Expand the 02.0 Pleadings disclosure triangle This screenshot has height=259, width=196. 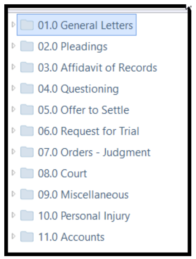click(13, 46)
